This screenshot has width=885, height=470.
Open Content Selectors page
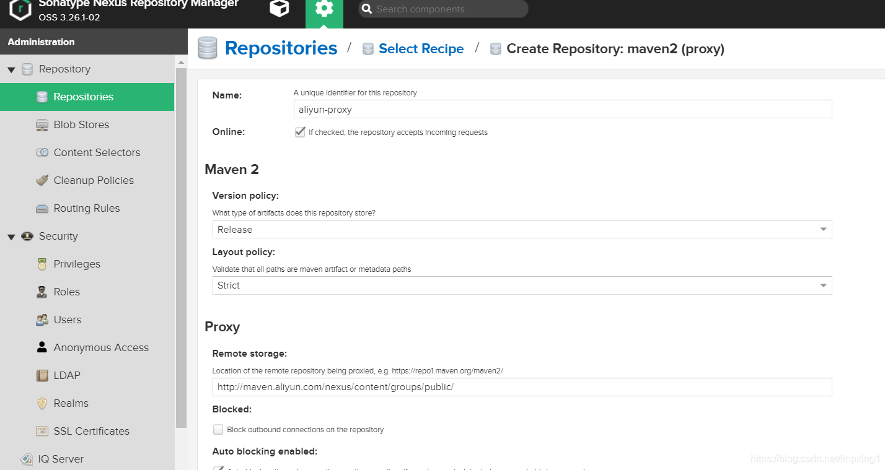(x=97, y=153)
